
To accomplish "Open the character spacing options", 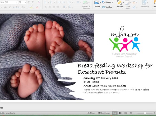I will tap(18, 7).
